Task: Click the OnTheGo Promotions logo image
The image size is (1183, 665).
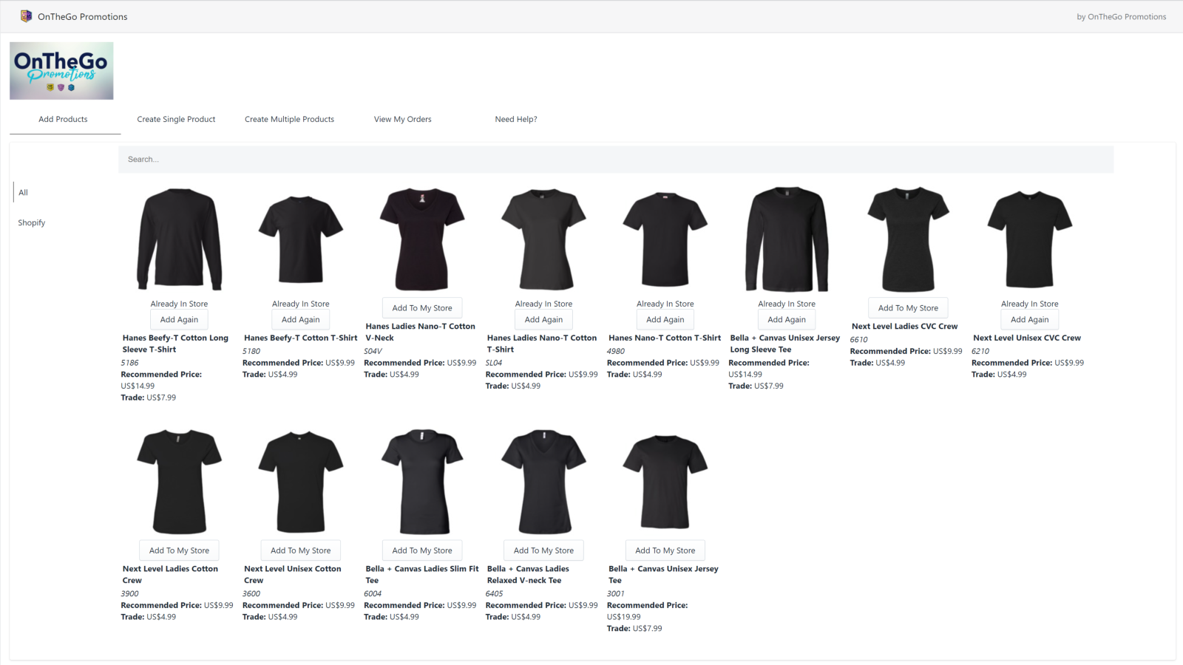Action: 61,71
